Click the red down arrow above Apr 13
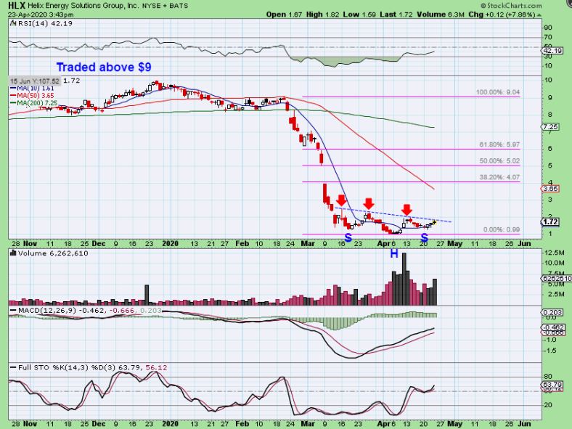Screen dimensions: 572x429 pyautogui.click(x=406, y=210)
